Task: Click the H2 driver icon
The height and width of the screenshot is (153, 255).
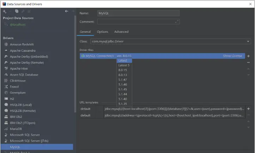Action: point(6,98)
